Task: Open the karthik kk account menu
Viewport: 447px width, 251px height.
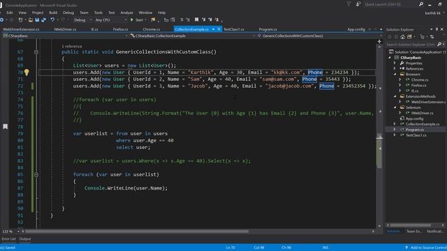Action: click(433, 13)
